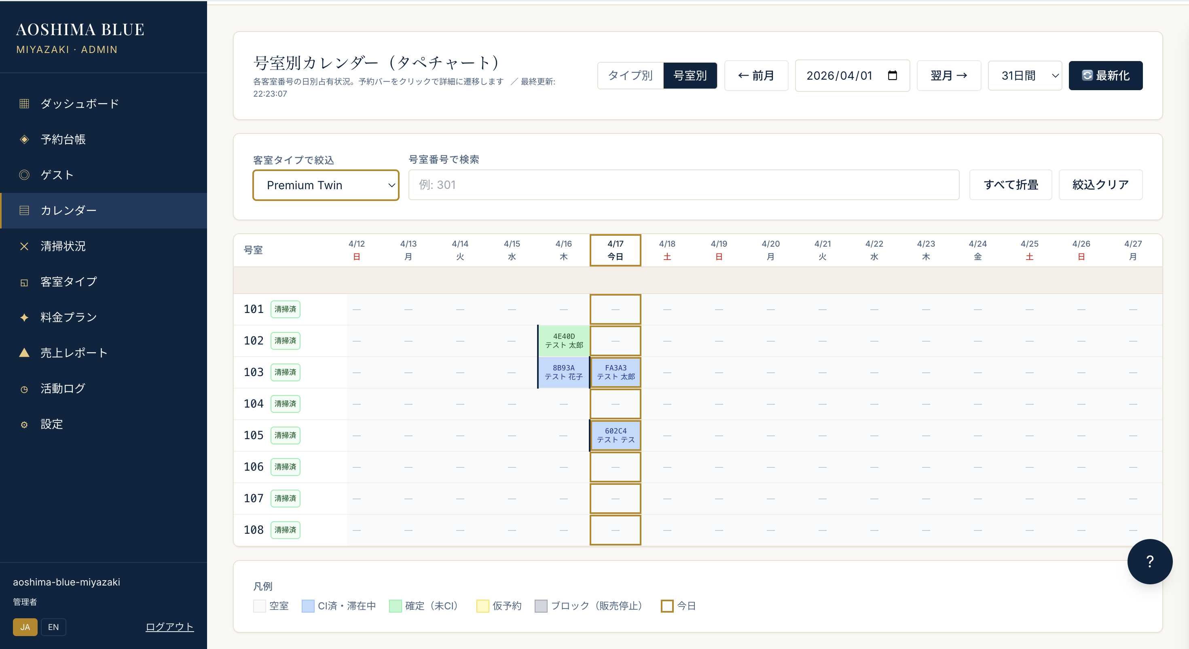Click empty 4/17 cell for room 101
The width and height of the screenshot is (1189, 649).
(x=615, y=309)
